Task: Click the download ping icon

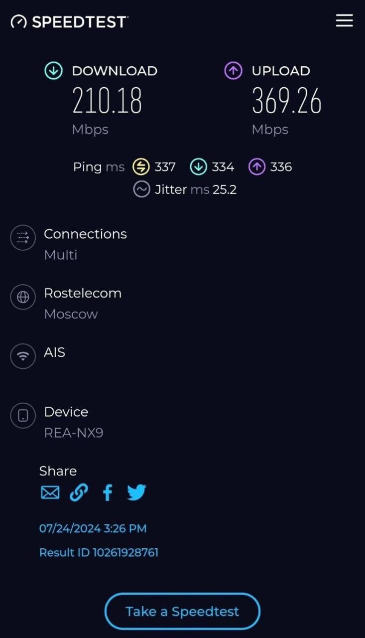Action: coord(198,167)
